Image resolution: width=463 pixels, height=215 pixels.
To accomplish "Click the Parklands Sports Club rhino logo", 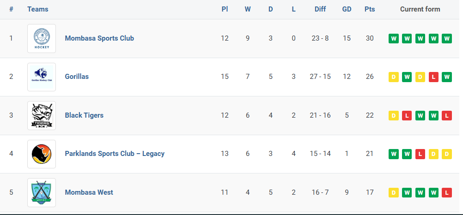I will pyautogui.click(x=42, y=154).
